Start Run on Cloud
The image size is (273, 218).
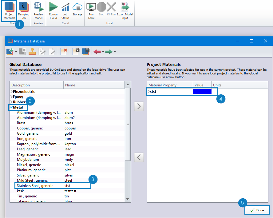(53, 11)
